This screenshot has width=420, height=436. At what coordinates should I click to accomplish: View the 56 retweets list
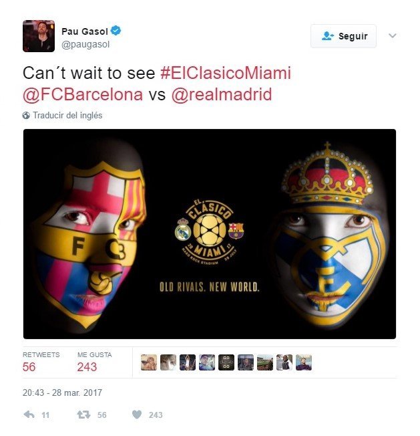[41, 363]
